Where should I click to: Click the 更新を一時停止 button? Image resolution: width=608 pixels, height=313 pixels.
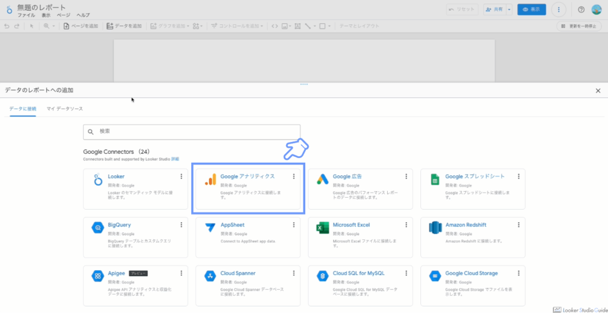coord(579,26)
